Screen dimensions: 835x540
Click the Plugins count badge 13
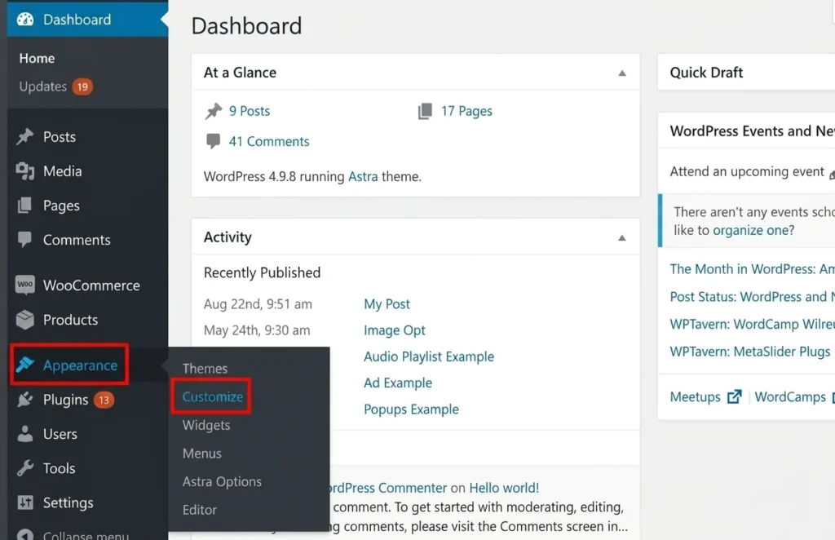coord(104,400)
